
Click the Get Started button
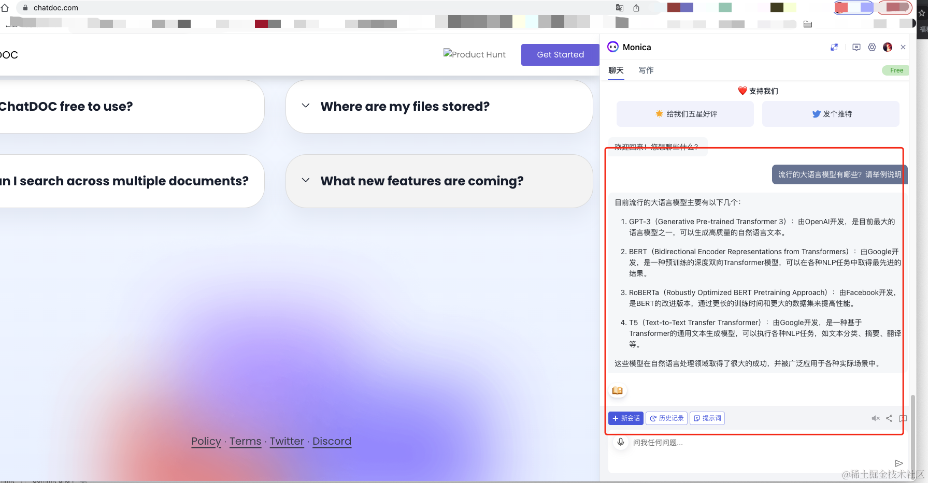(560, 54)
